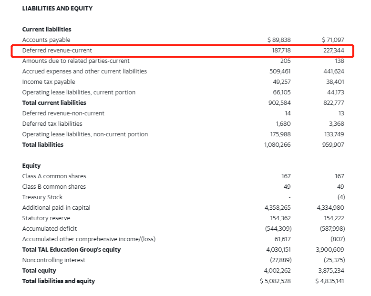Select the Deferred tax liabilities label

click(52, 124)
